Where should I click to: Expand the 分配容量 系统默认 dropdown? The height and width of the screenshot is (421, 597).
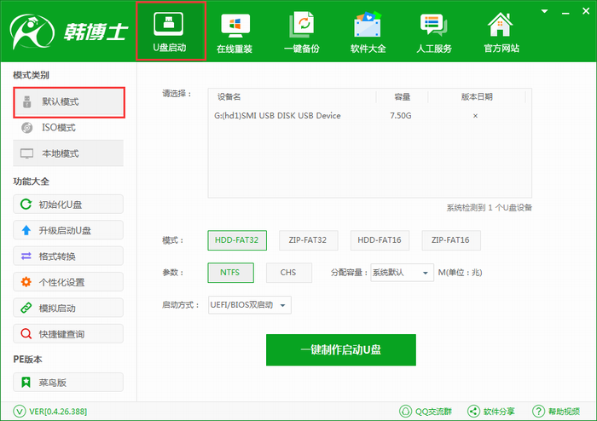[400, 273]
